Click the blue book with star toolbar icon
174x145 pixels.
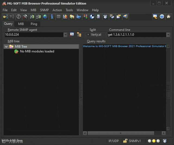click(125, 17)
